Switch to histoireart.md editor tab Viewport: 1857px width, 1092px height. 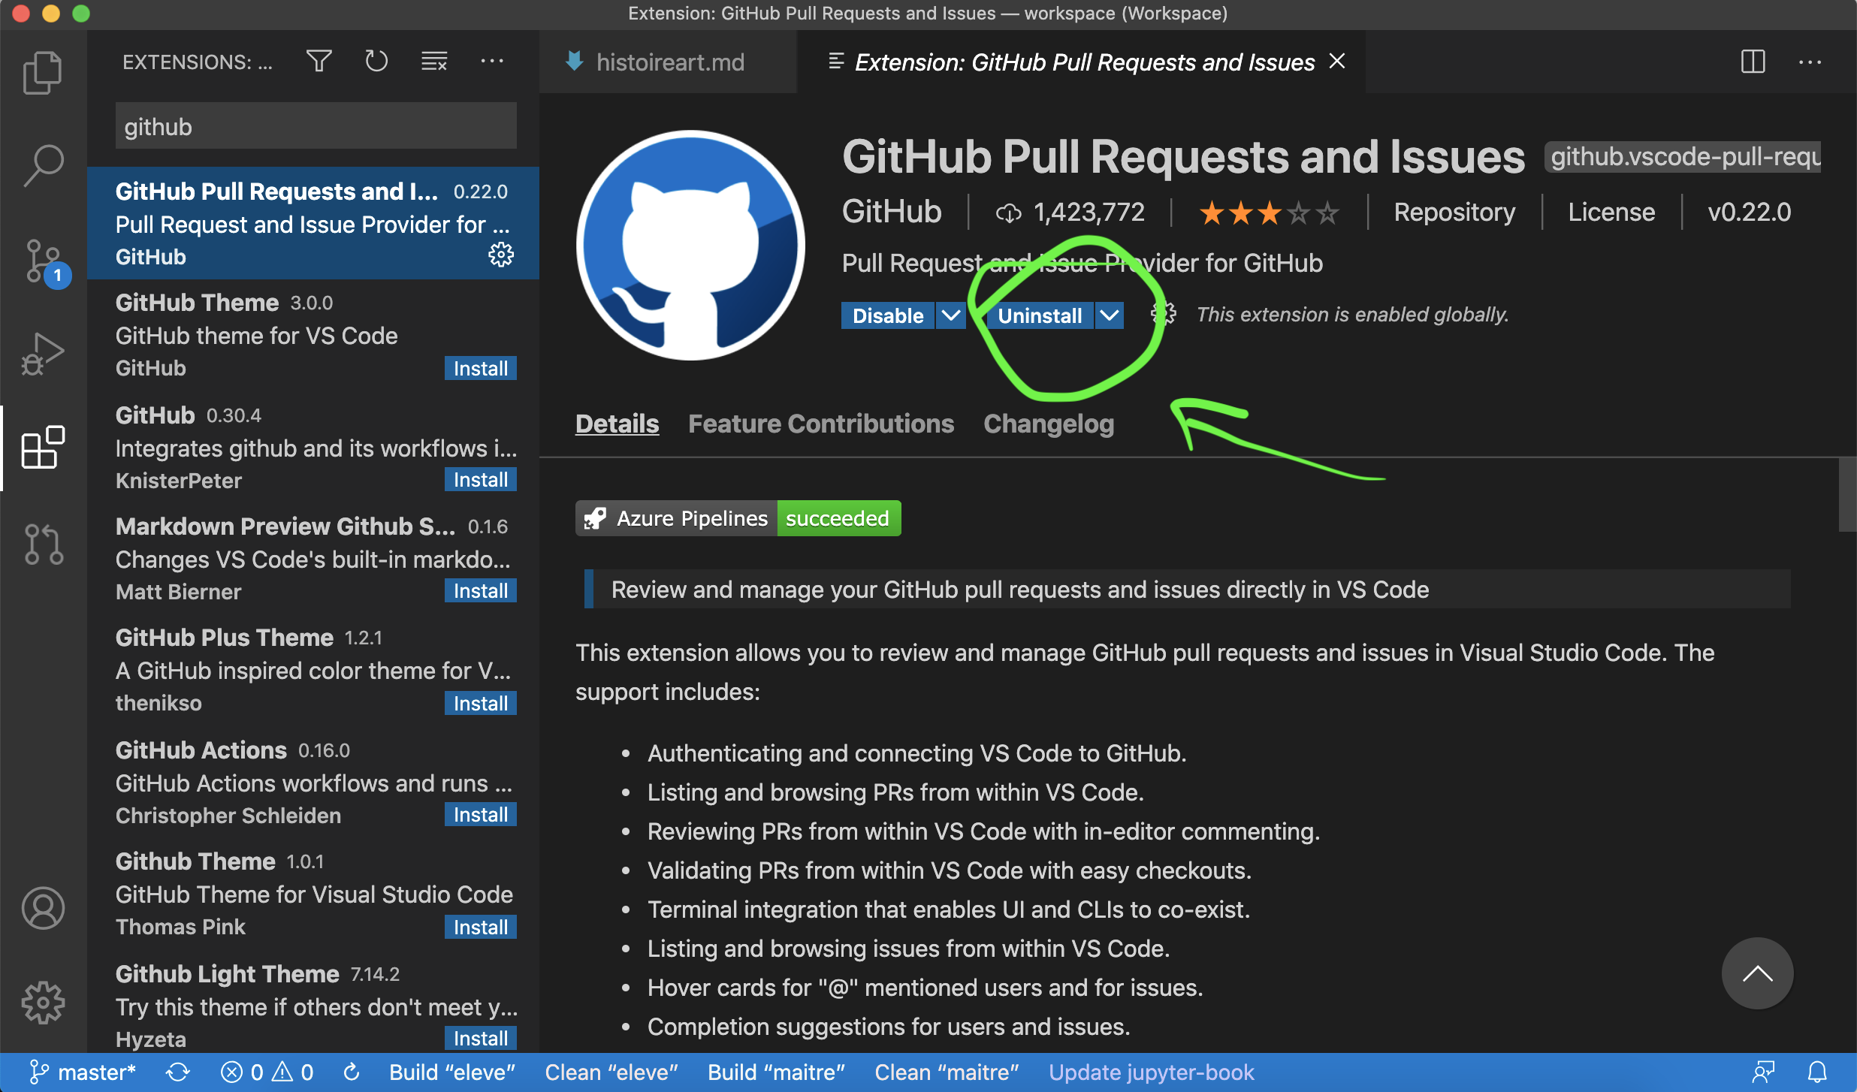[669, 62]
